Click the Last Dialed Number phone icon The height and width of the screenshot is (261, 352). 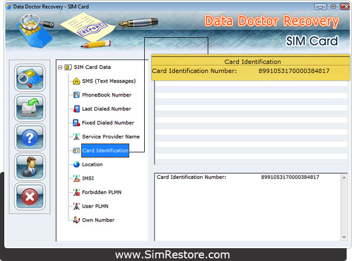(76, 109)
